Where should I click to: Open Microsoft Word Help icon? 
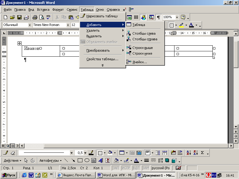[183, 17]
